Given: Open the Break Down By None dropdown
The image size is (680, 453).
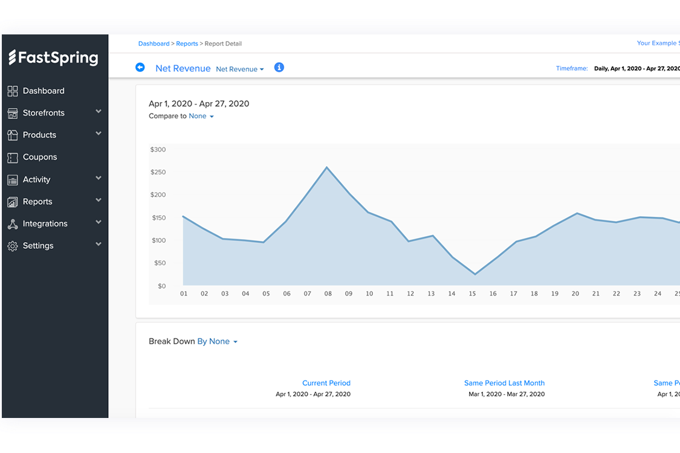Looking at the screenshot, I should pyautogui.click(x=218, y=342).
